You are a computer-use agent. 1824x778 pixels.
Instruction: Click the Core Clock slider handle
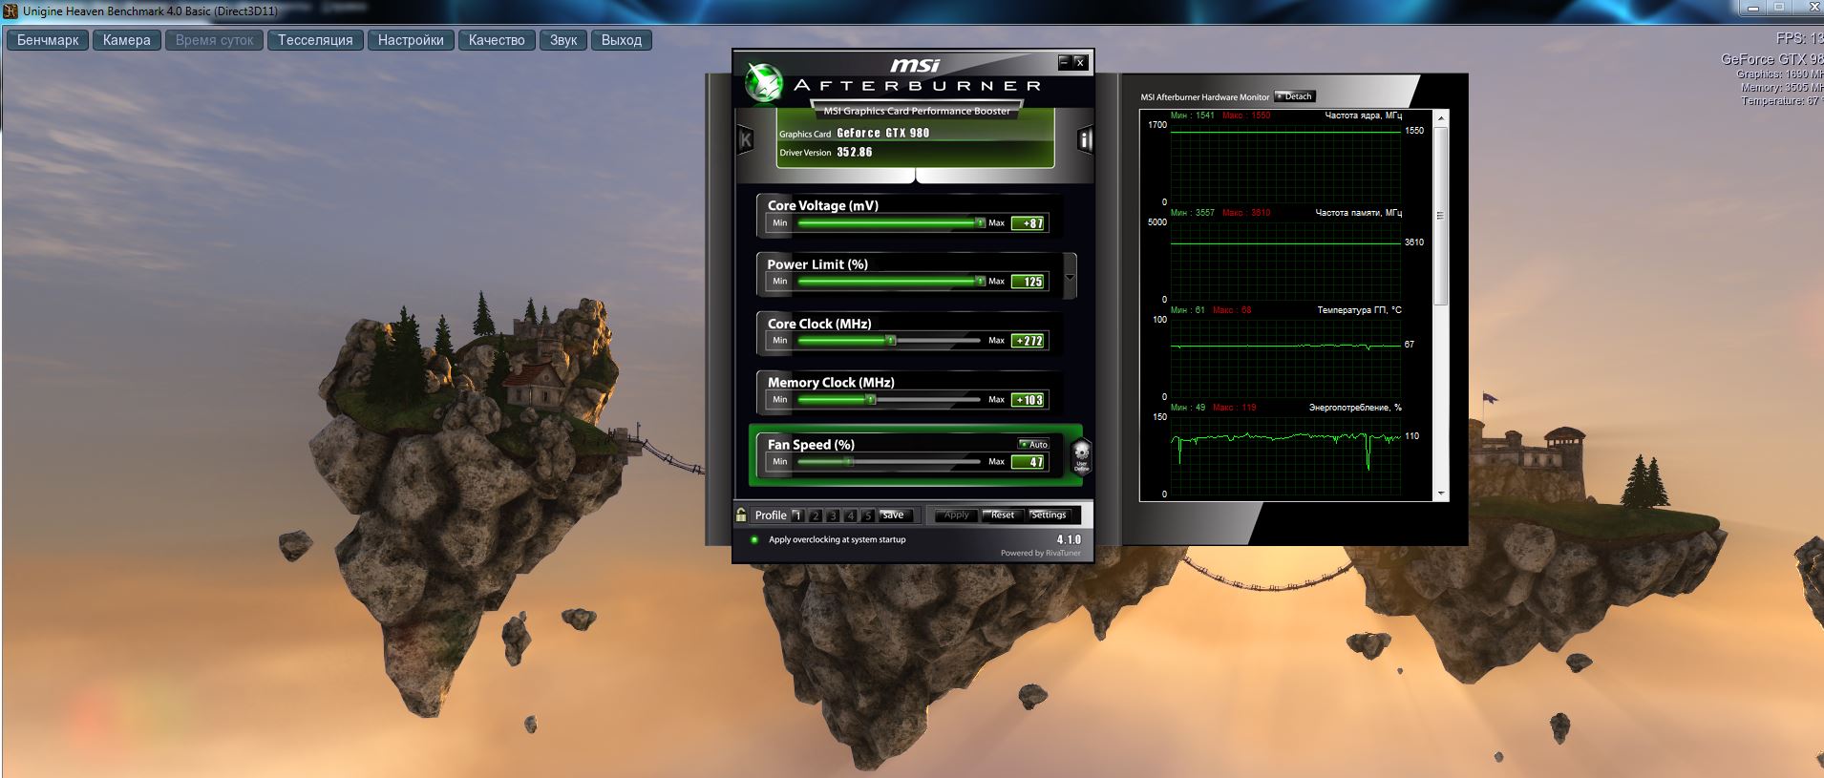[891, 341]
